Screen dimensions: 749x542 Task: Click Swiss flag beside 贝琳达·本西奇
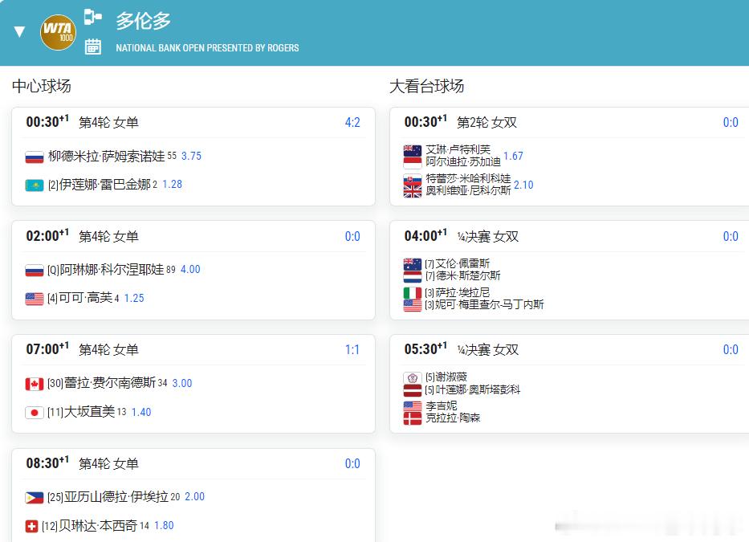31,526
